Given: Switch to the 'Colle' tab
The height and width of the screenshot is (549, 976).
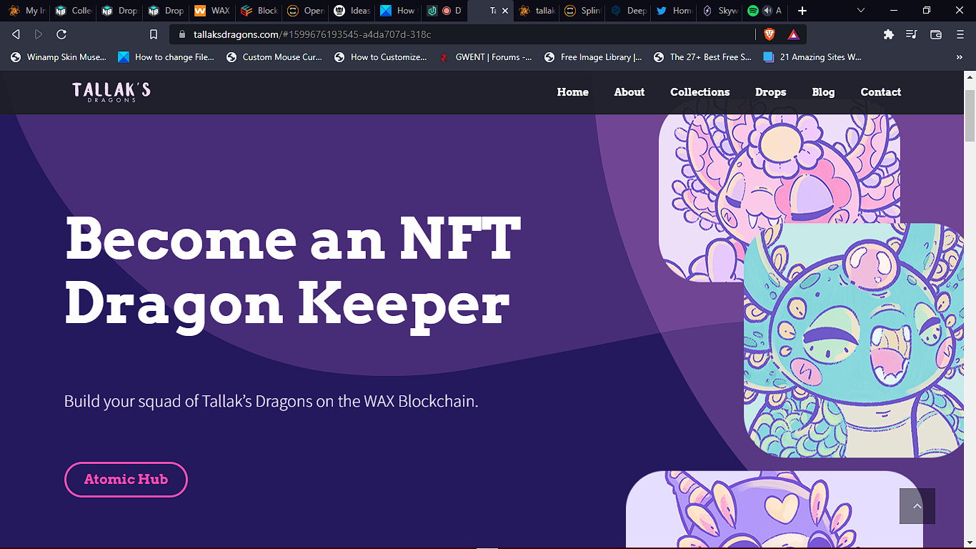Looking at the screenshot, I should click(x=74, y=11).
